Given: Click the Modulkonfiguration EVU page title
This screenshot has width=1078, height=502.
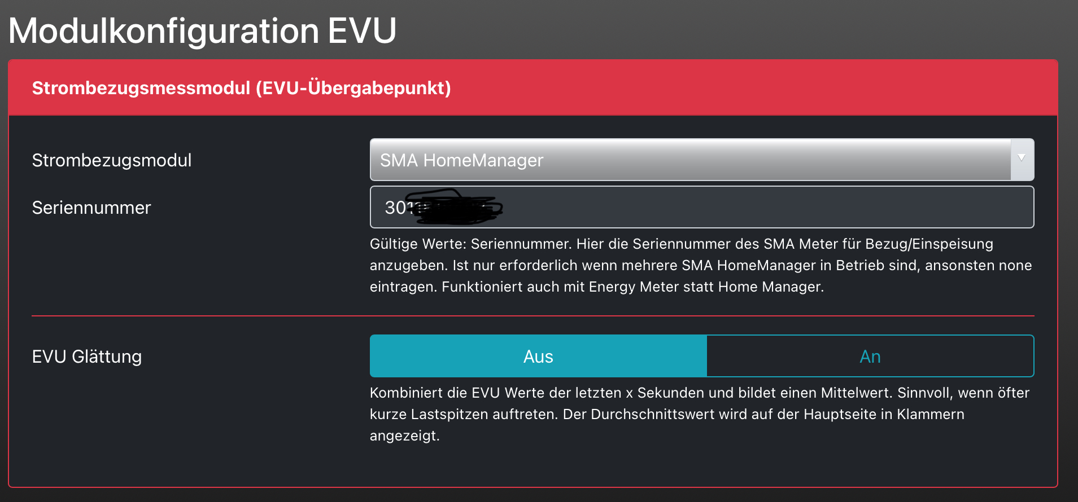Looking at the screenshot, I should [x=202, y=30].
